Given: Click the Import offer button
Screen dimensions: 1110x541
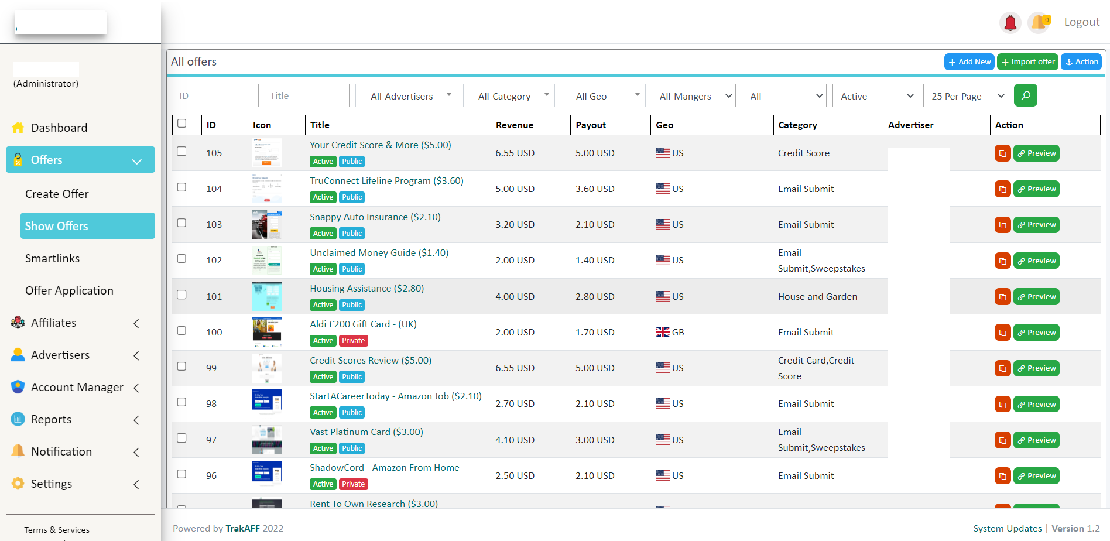Looking at the screenshot, I should 1027,61.
